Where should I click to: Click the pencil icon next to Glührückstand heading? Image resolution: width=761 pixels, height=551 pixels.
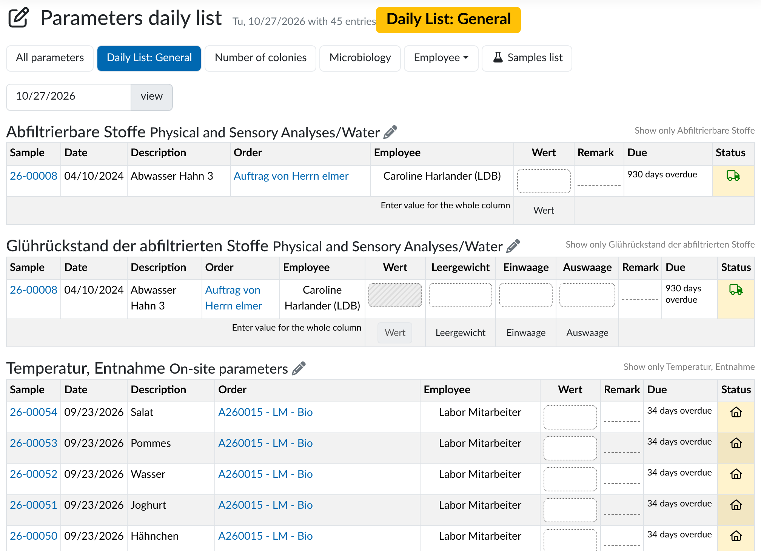[x=513, y=246]
